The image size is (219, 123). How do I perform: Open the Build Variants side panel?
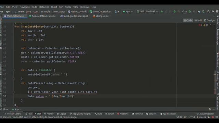1,87
